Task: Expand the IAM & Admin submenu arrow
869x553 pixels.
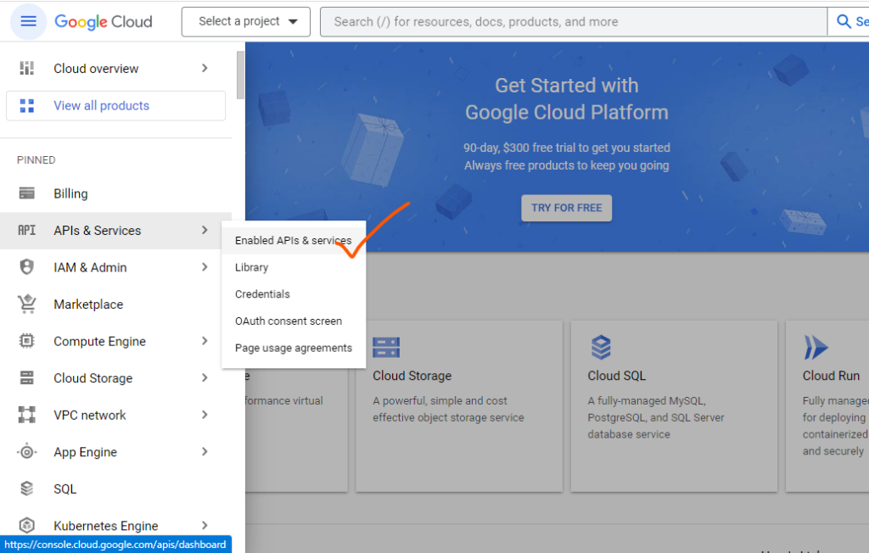Action: 205,267
